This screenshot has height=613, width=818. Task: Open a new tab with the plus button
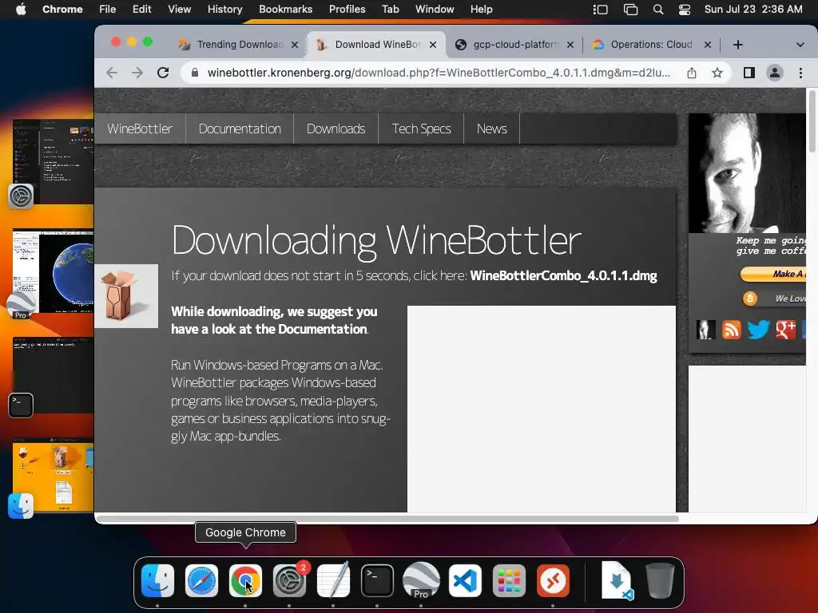pyautogui.click(x=737, y=45)
